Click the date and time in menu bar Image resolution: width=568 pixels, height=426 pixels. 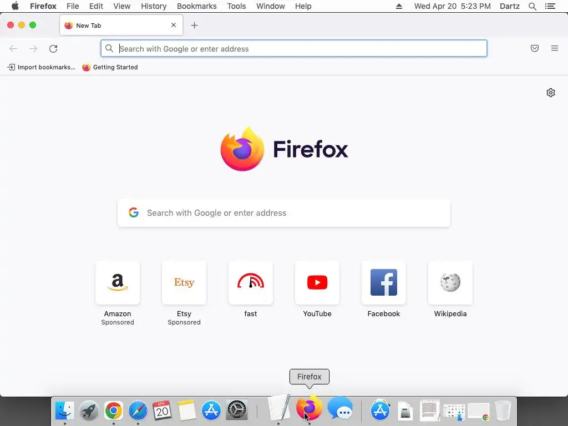[x=453, y=6]
